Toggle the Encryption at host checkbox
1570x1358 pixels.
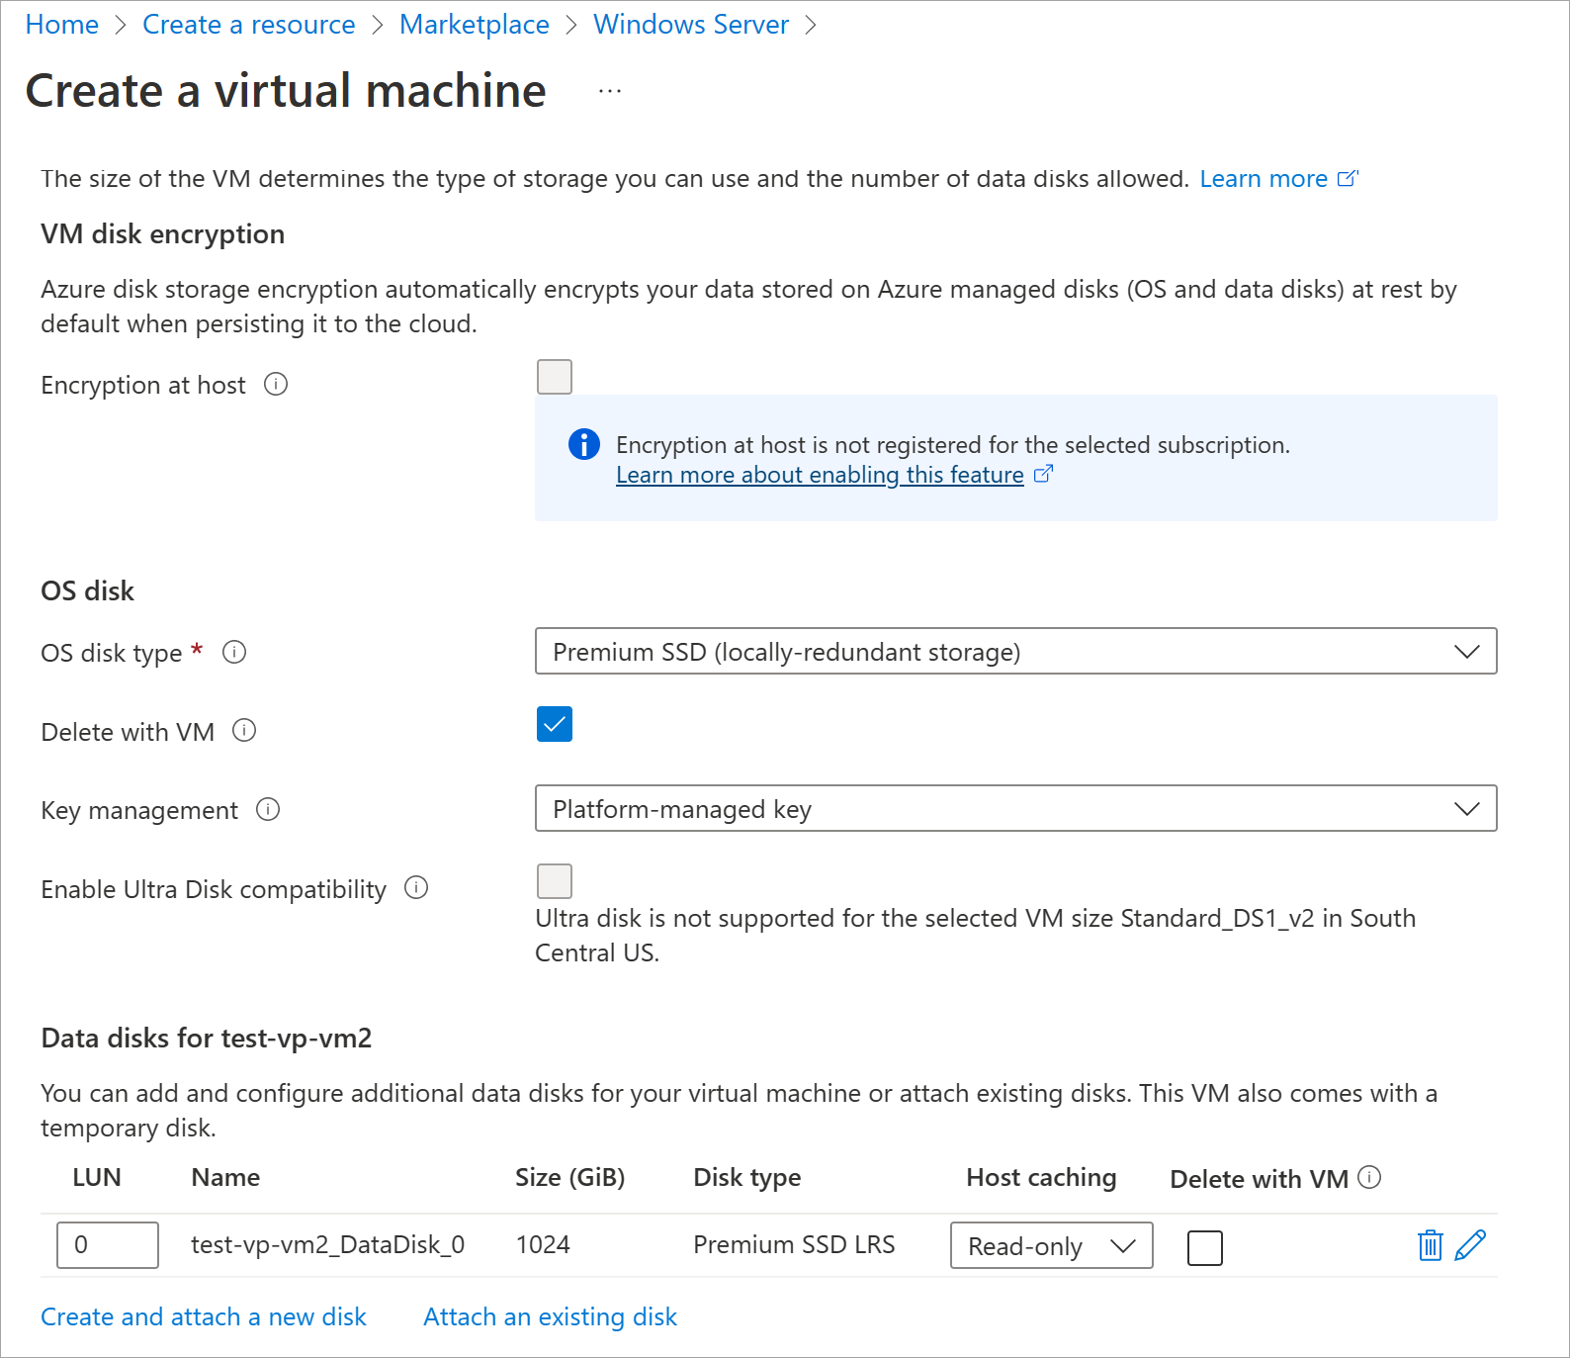tap(555, 377)
